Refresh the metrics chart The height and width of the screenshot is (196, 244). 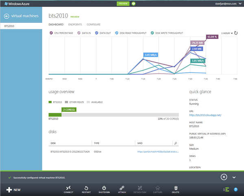pos(236,33)
